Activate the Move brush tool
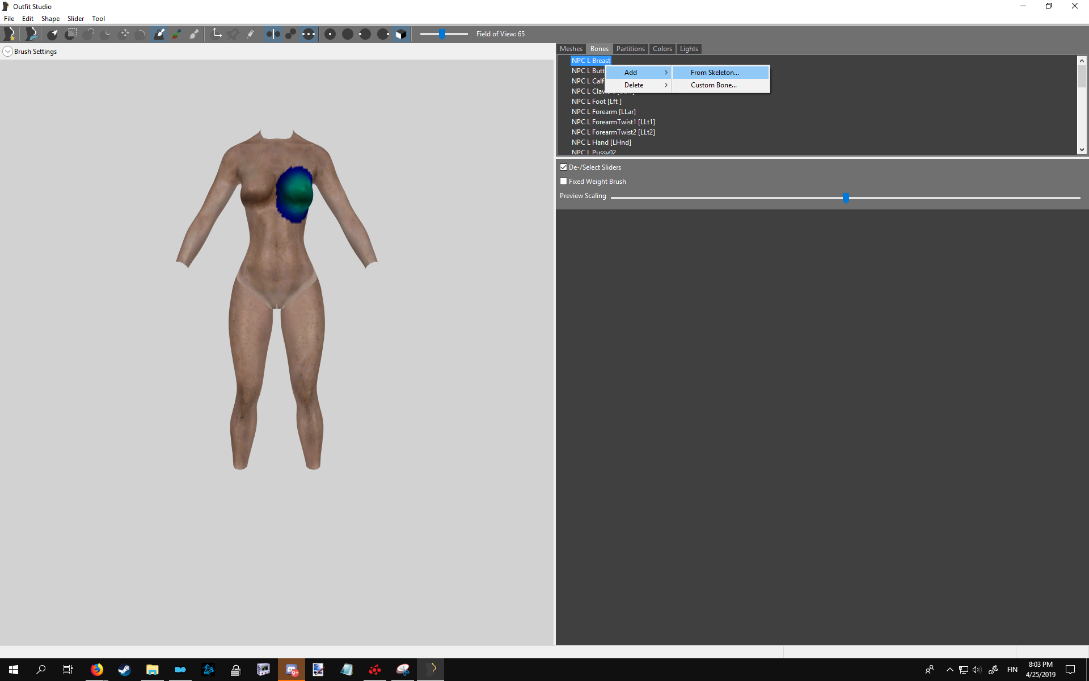Viewport: 1089px width, 681px height. tap(124, 34)
